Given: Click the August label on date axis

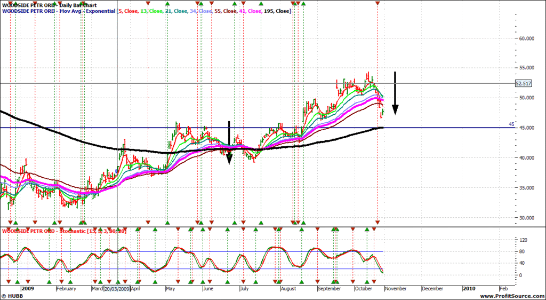Looking at the screenshot, I should coord(288,289).
